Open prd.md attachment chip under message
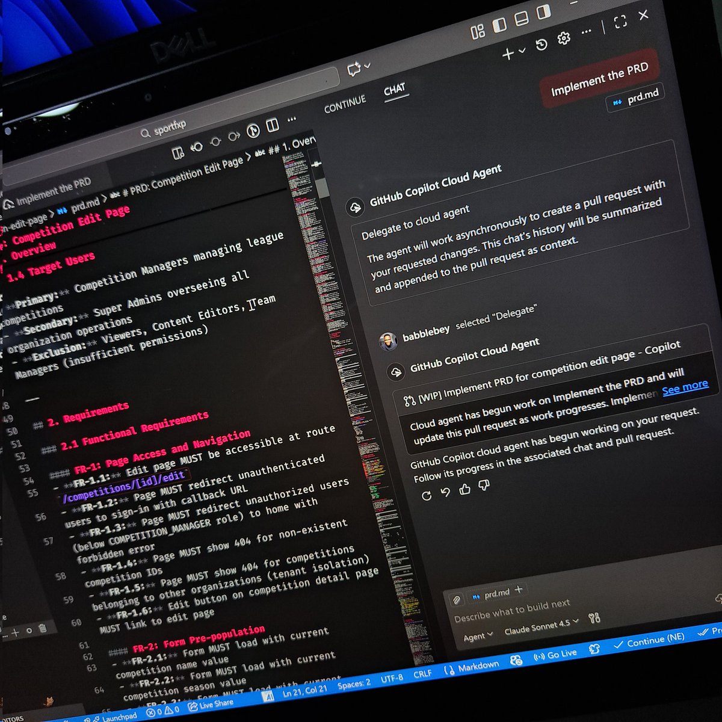 point(636,98)
